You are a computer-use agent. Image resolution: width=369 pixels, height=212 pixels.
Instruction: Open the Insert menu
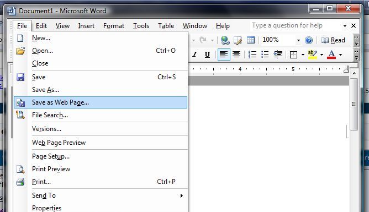[86, 26]
